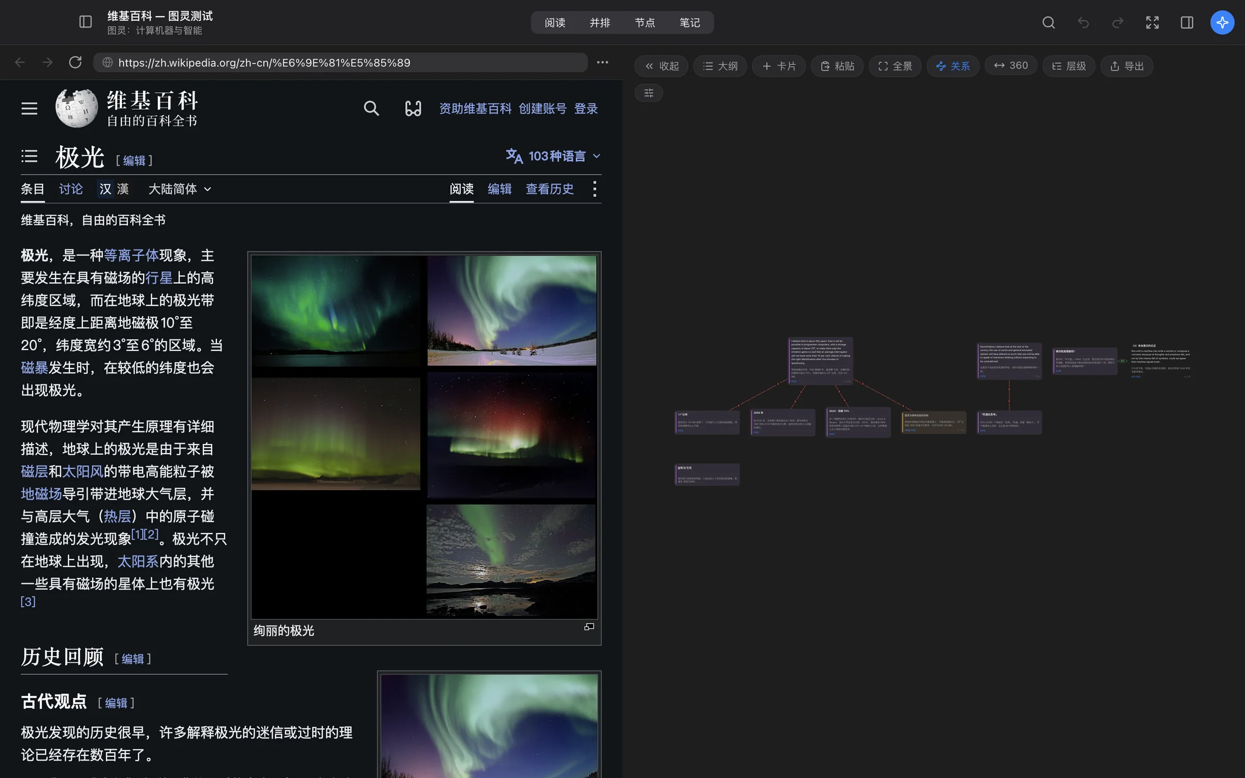Toggle the article table of contents icon
This screenshot has width=1245, height=778.
[29, 156]
